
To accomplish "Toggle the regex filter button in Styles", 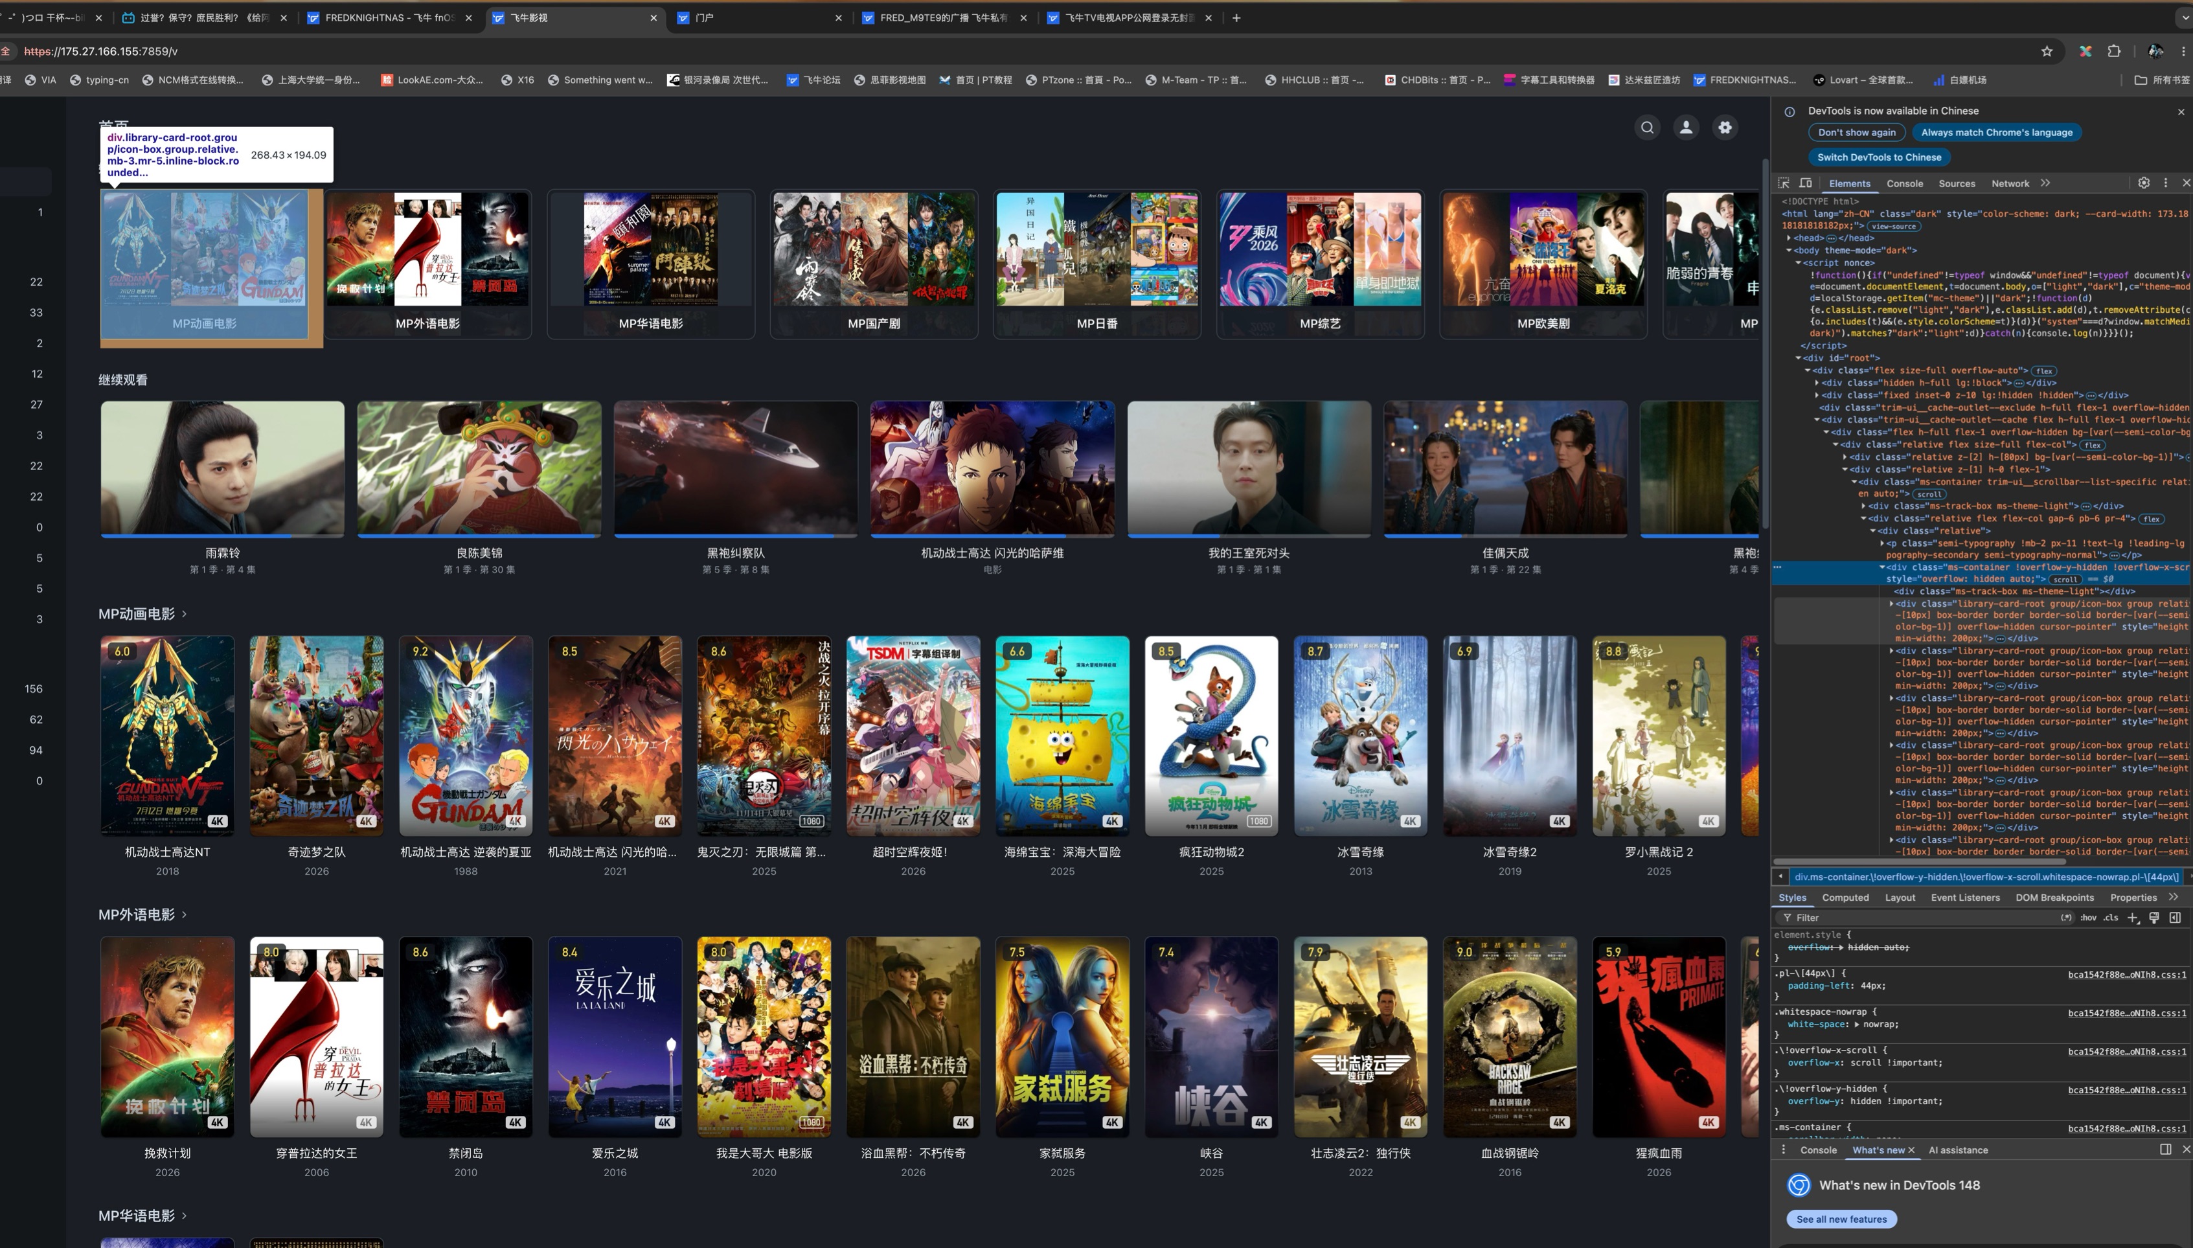I will 2066,917.
